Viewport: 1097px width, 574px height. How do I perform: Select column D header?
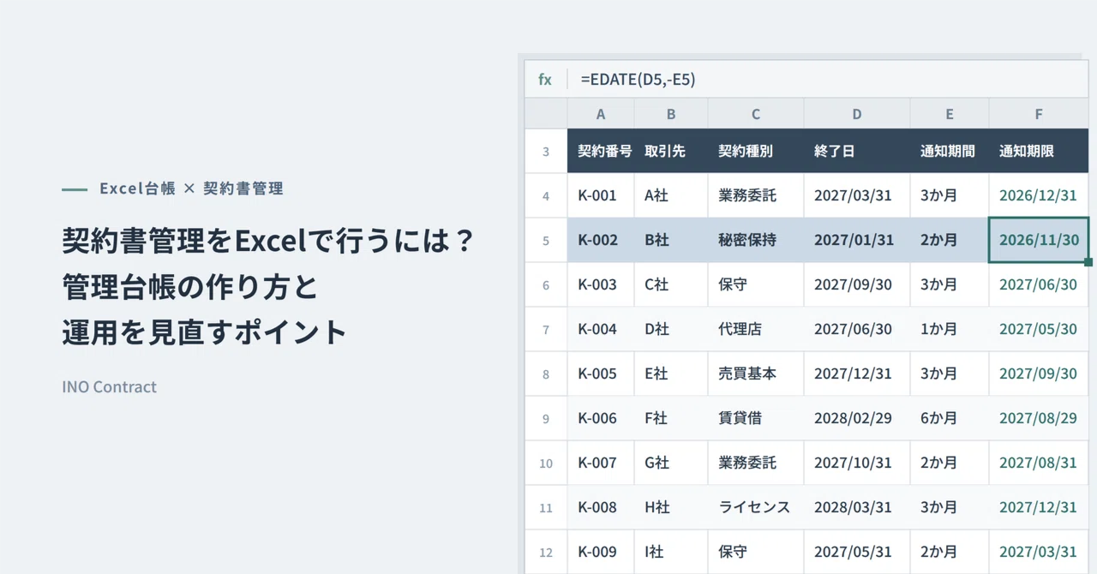(857, 114)
